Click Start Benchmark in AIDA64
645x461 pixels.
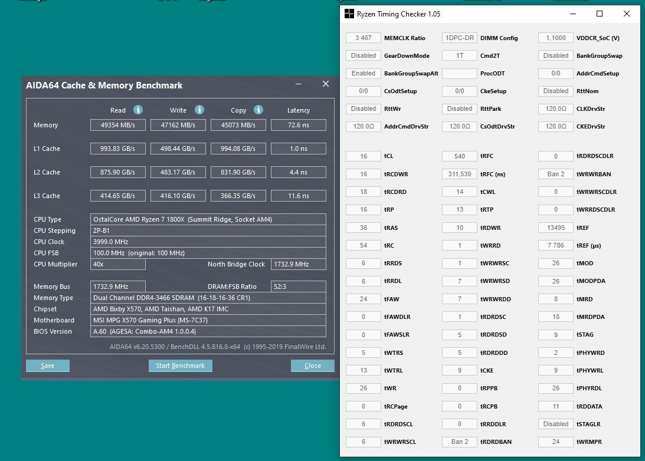coord(180,365)
